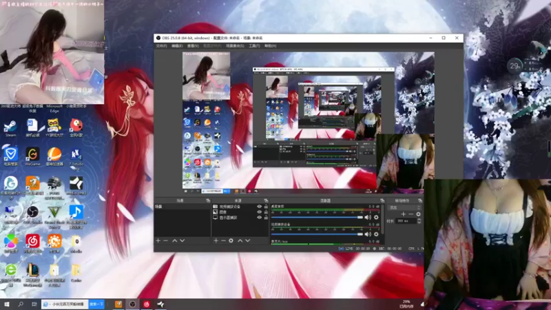
Task: Click the transition duration 300 ms field
Action: tap(406, 221)
